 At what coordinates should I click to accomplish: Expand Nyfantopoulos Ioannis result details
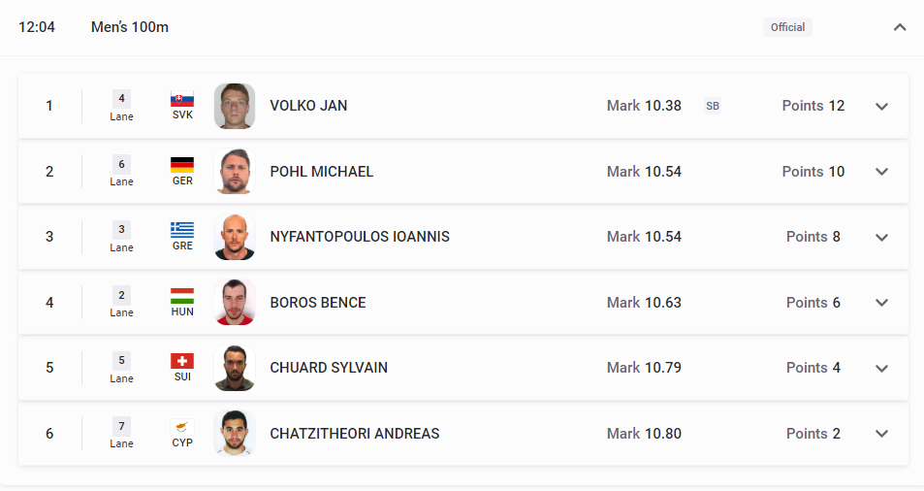pos(881,238)
